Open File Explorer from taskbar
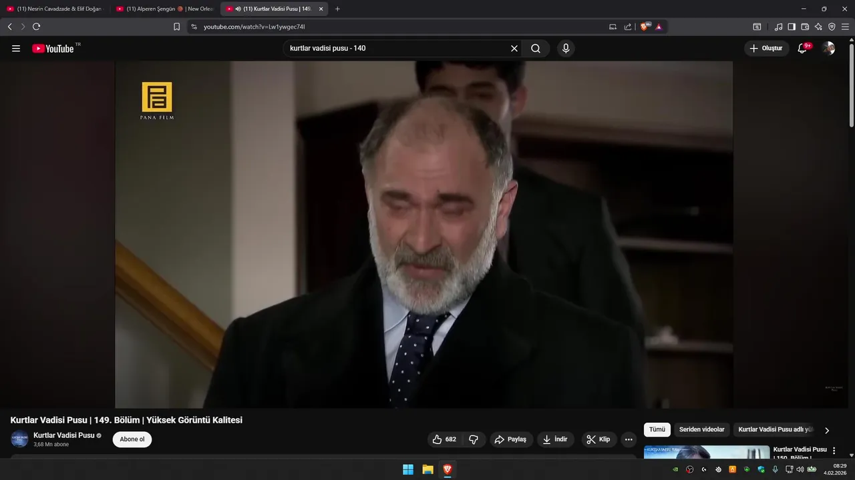Viewport: 855px width, 480px height. (427, 469)
